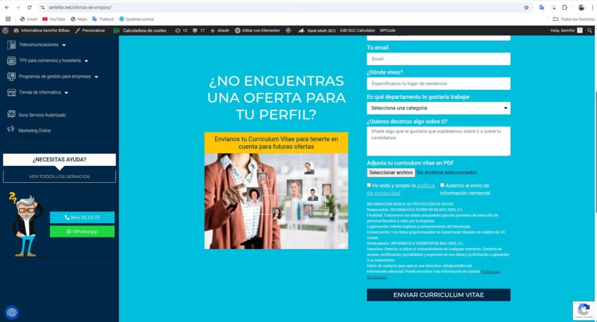The width and height of the screenshot is (597, 322).
Task: Open the YouTube bookmark
Action: (54, 19)
